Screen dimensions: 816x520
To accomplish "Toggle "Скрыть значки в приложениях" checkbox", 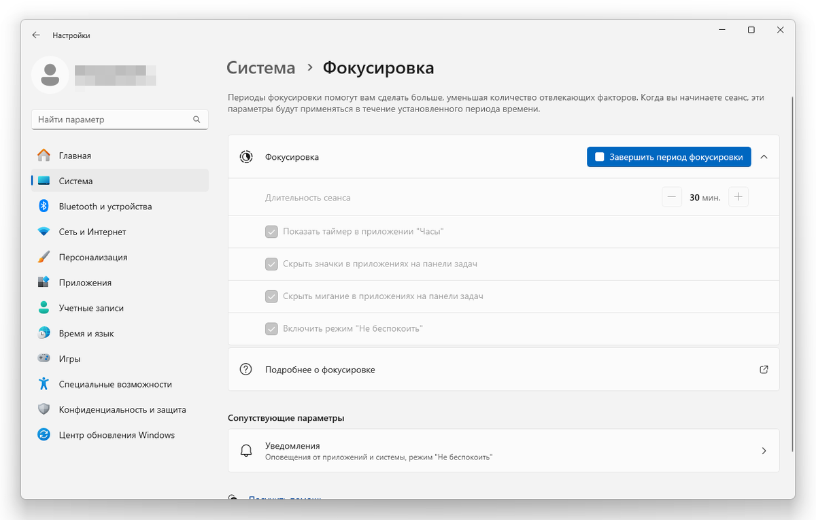I will pyautogui.click(x=271, y=264).
